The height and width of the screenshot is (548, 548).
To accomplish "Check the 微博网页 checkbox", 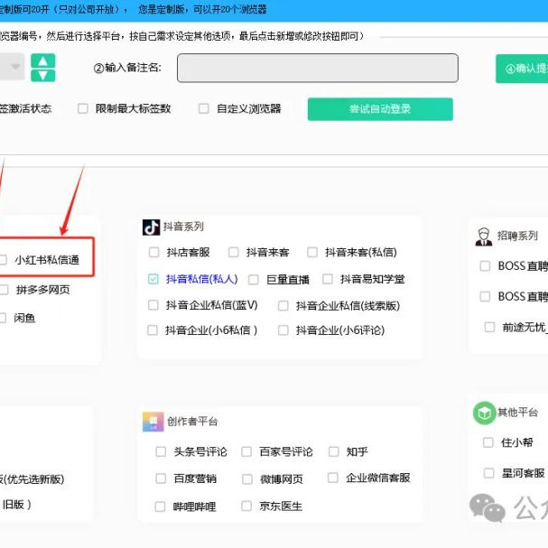I will (x=247, y=479).
